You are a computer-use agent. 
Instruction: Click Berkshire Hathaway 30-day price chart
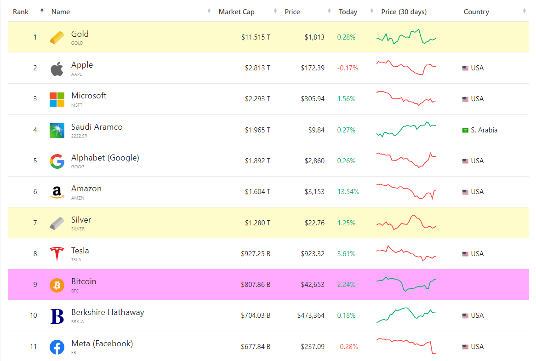click(x=406, y=315)
